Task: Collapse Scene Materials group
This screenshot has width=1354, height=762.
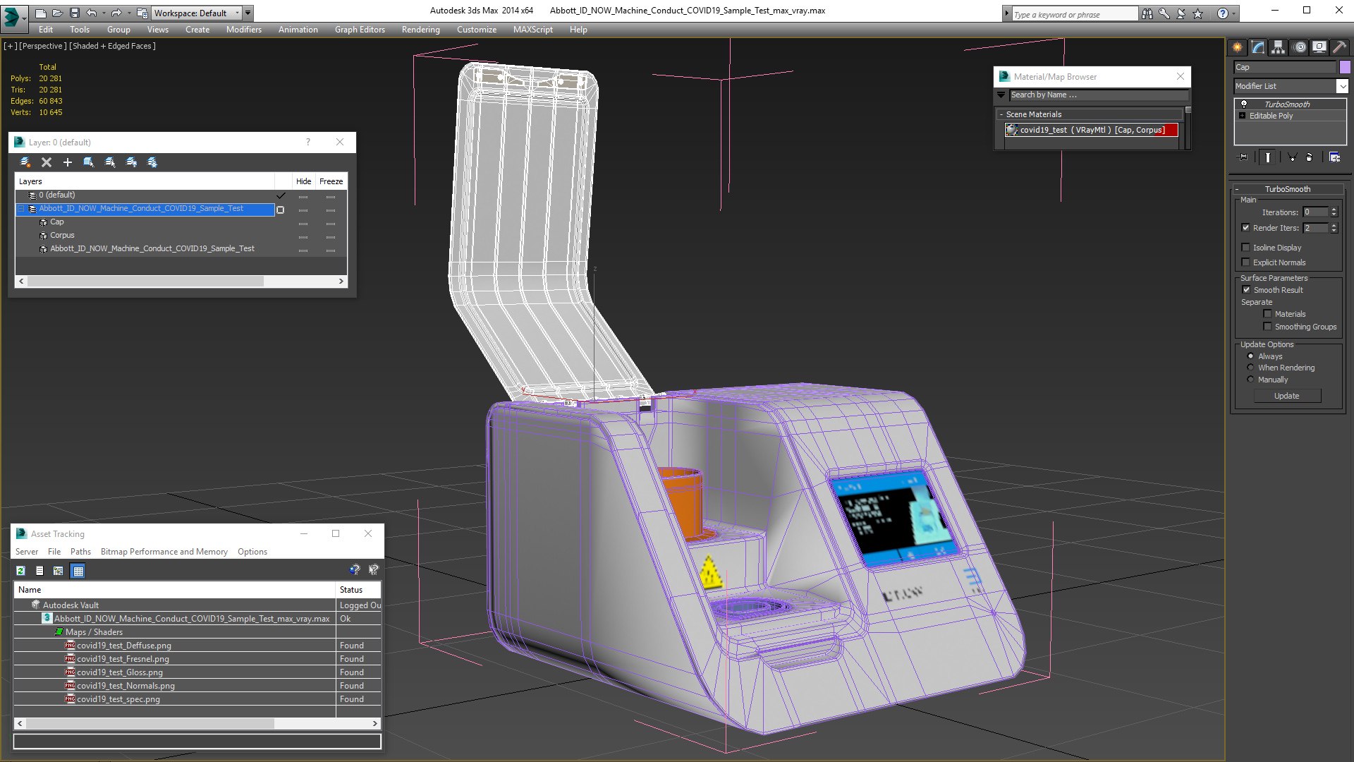Action: pos(1001,114)
